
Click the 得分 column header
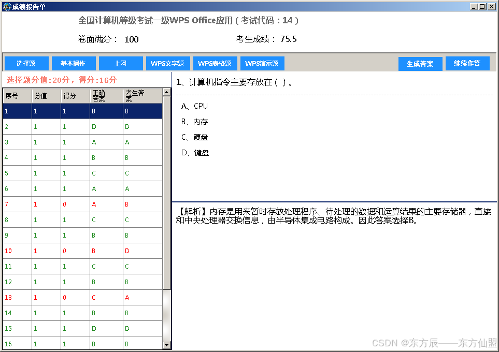click(x=76, y=96)
